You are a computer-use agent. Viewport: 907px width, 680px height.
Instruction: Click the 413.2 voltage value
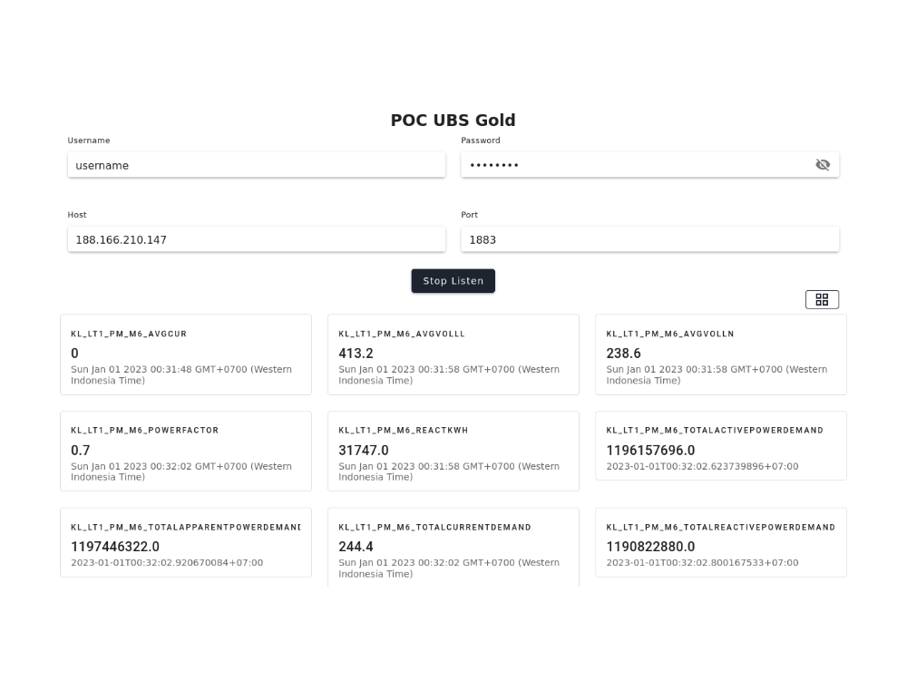(356, 354)
